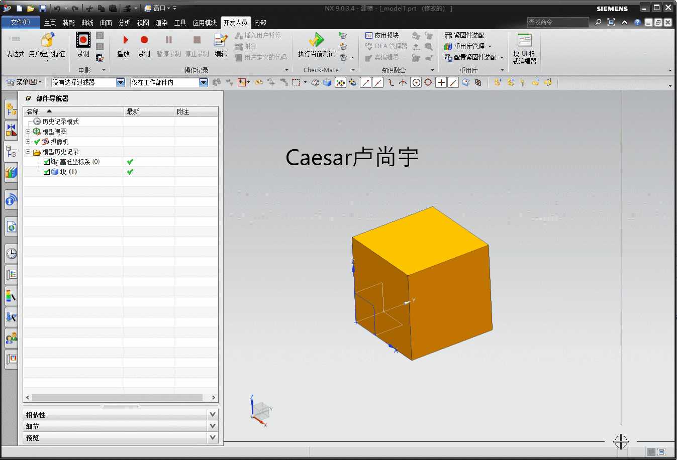Open the Roles sidebar tab
This screenshot has width=677, height=460.
(x=11, y=338)
